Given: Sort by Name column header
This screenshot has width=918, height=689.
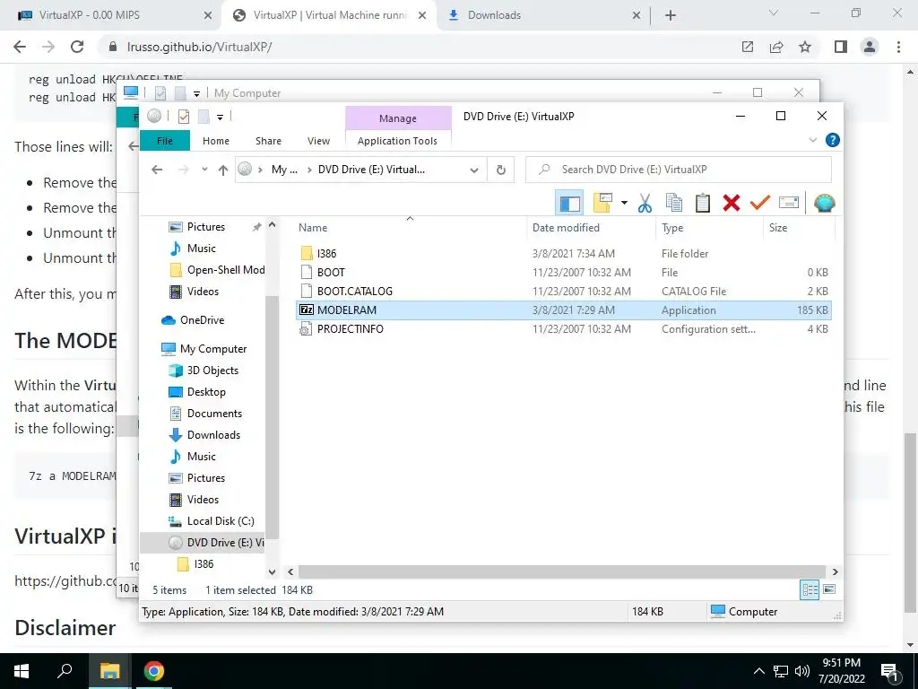Looking at the screenshot, I should 313,228.
